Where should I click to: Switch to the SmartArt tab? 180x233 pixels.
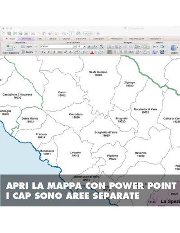tap(81, 39)
